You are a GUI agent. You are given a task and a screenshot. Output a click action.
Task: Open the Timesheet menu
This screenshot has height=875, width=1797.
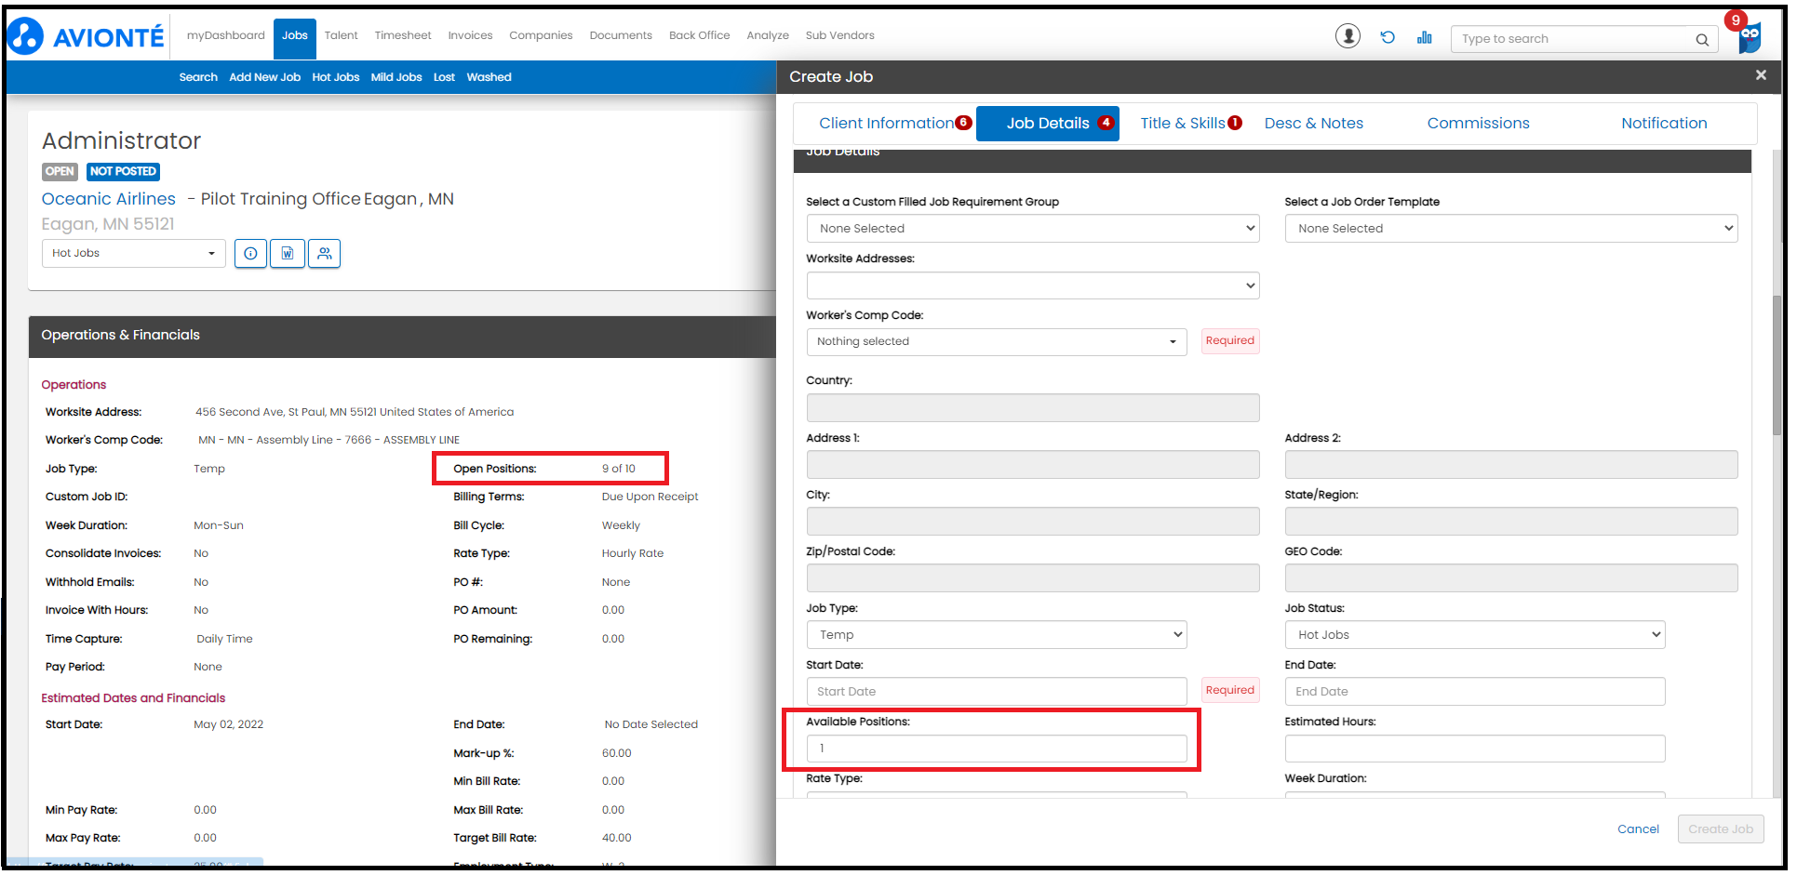[x=403, y=35]
